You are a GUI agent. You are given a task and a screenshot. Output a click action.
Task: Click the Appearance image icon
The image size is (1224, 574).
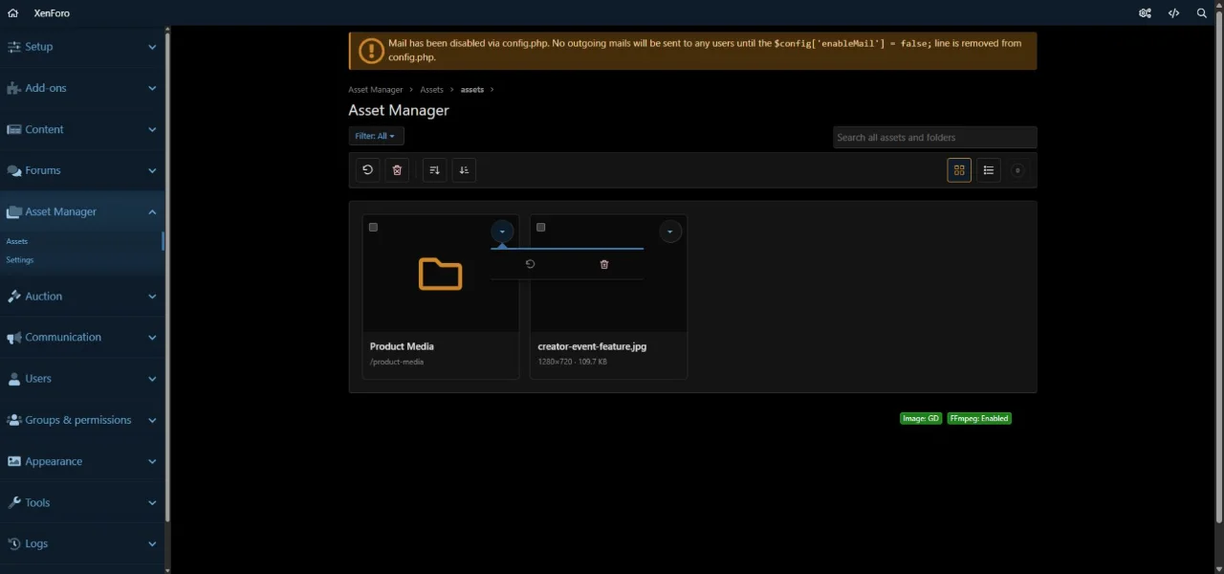pyautogui.click(x=14, y=461)
